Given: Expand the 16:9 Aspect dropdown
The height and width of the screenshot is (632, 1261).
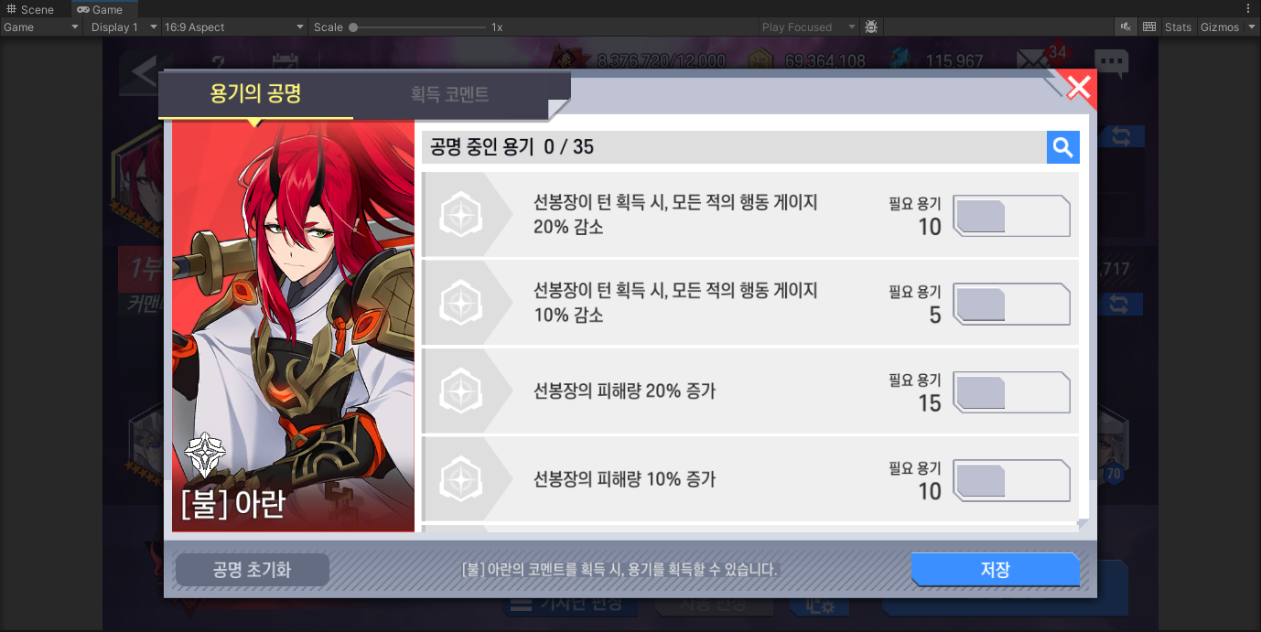Looking at the screenshot, I should (234, 27).
